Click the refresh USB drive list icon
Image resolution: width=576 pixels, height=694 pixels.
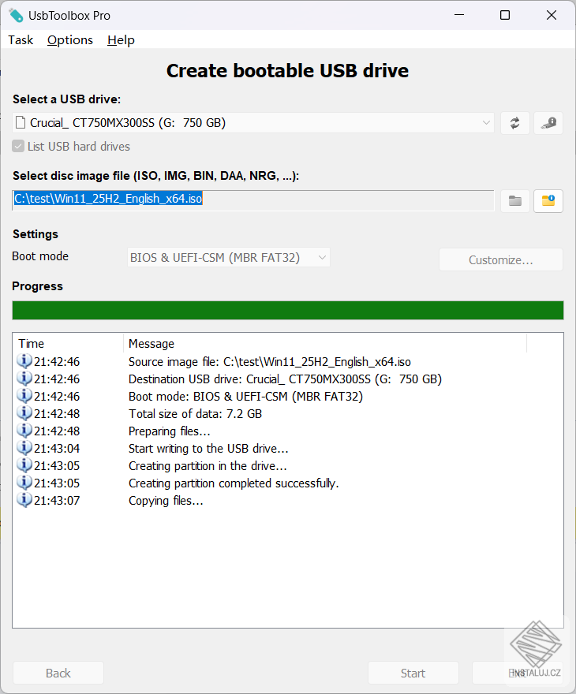click(515, 123)
